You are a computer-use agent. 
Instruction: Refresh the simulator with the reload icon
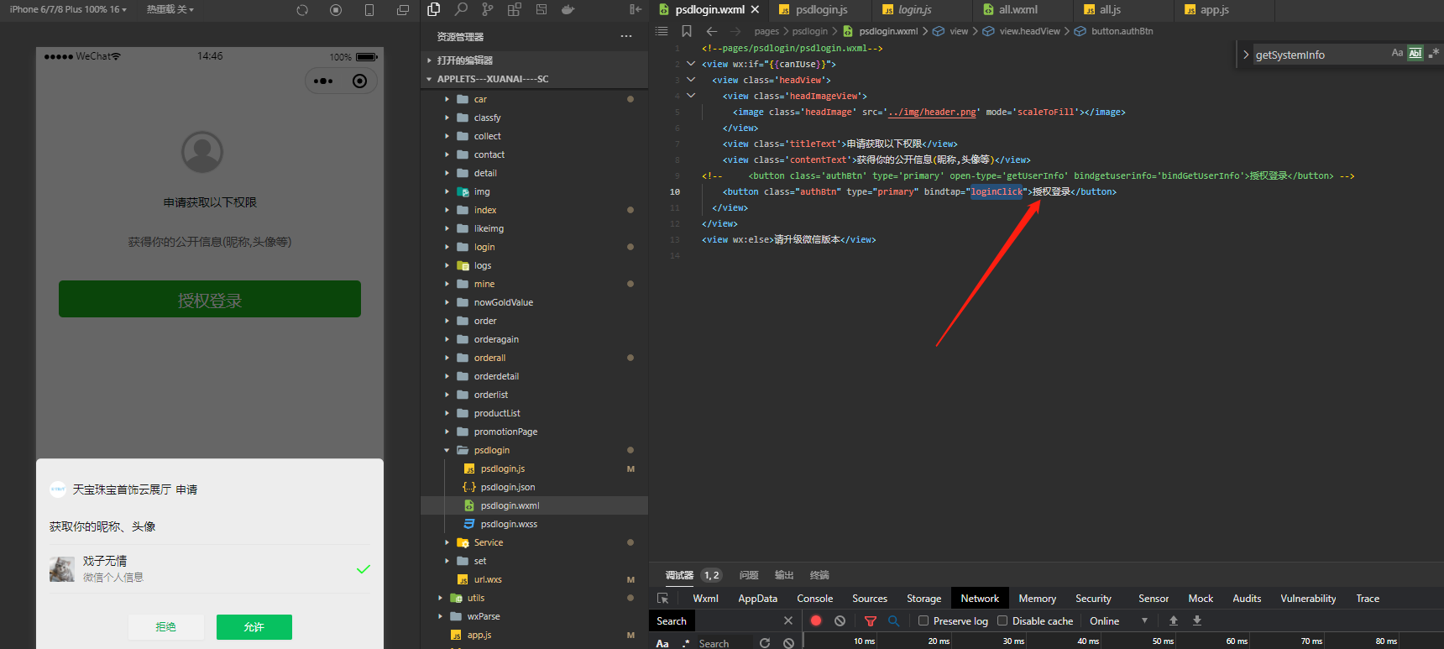(x=302, y=10)
